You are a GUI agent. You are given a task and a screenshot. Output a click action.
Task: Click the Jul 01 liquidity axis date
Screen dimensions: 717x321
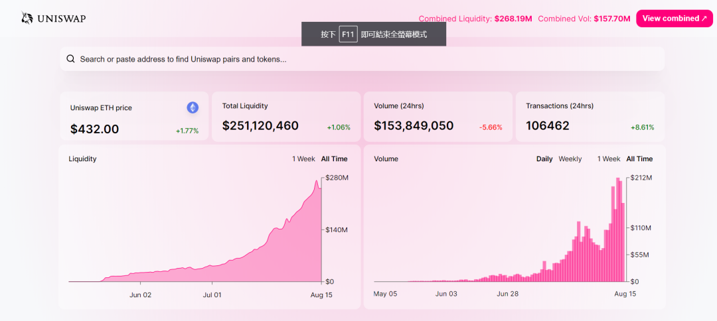[212, 295]
